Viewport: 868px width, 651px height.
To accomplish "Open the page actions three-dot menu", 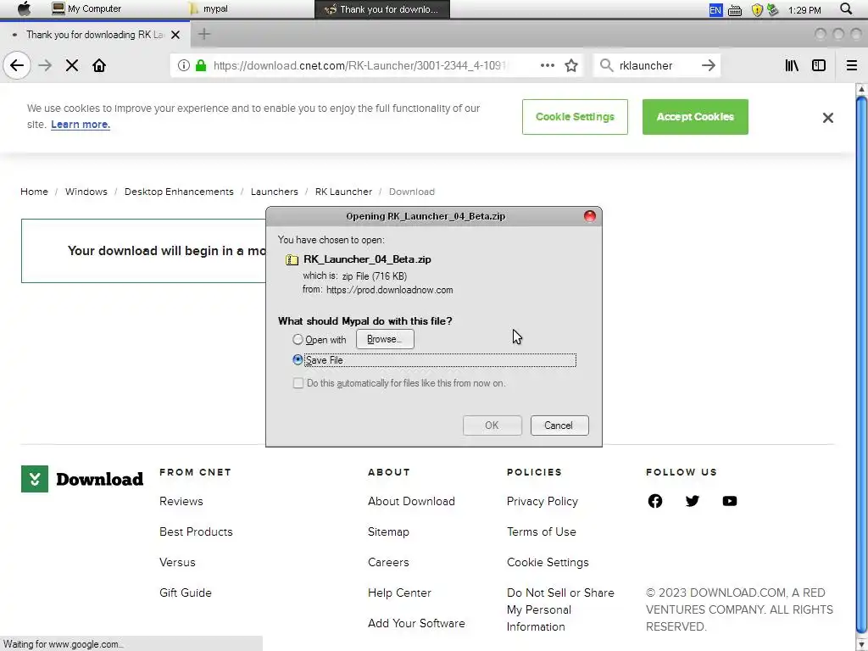I will coord(547,65).
